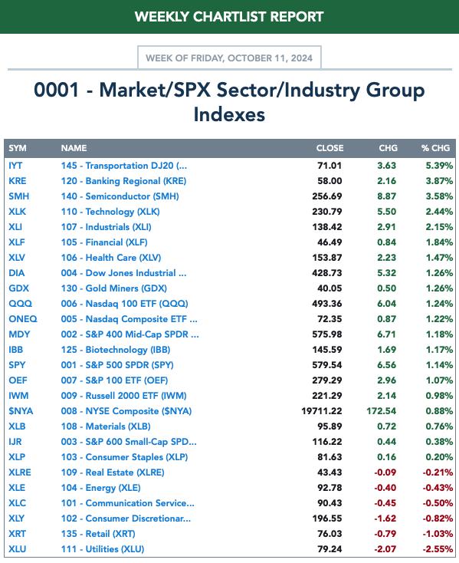The height and width of the screenshot is (563, 459).
Task: Click the DIA ticker symbol
Action: pos(17,273)
